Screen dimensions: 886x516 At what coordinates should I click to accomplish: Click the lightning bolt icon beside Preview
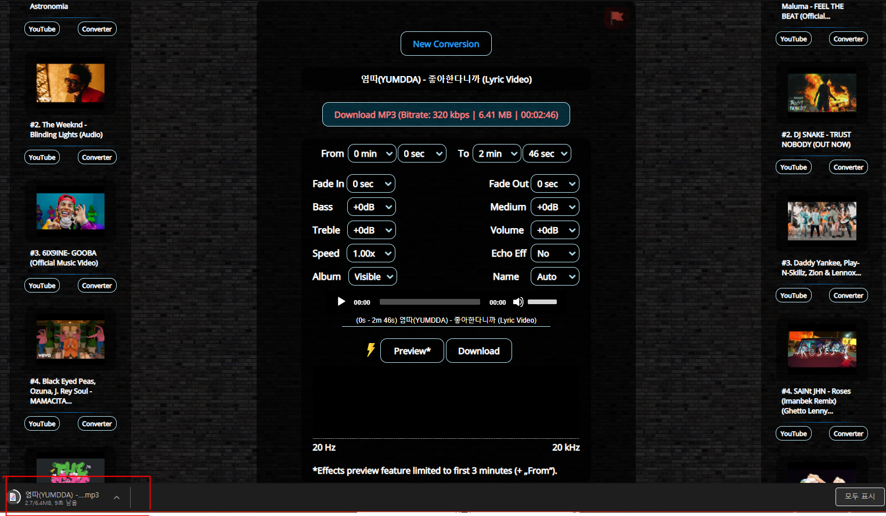tap(370, 350)
